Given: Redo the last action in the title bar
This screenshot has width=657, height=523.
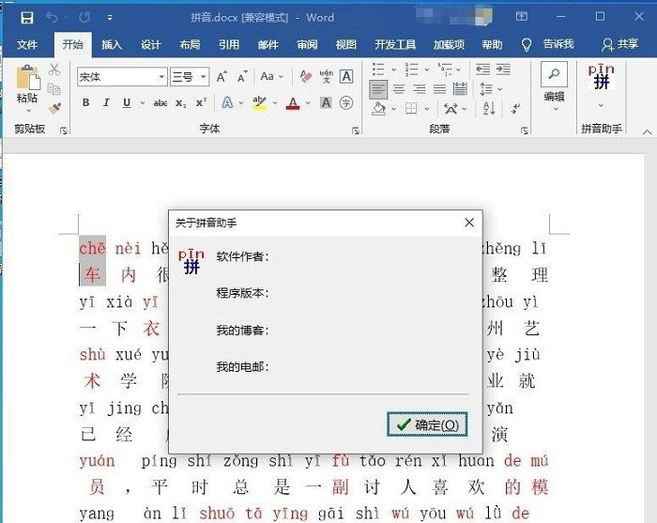Looking at the screenshot, I should click(84, 18).
